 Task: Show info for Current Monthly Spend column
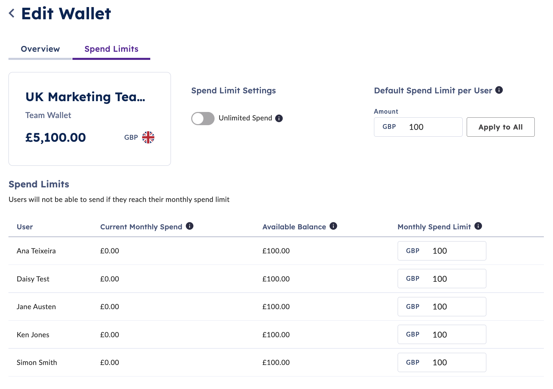tap(190, 226)
